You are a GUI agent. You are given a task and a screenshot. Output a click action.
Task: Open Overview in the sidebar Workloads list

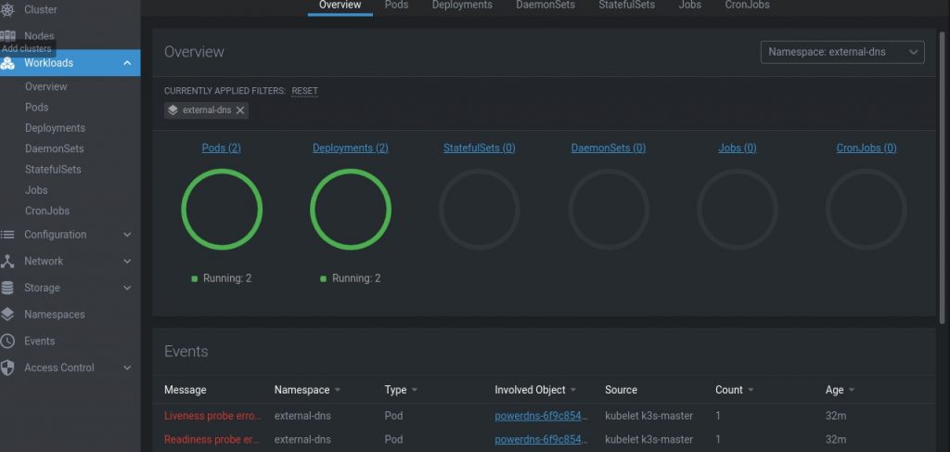coord(46,86)
